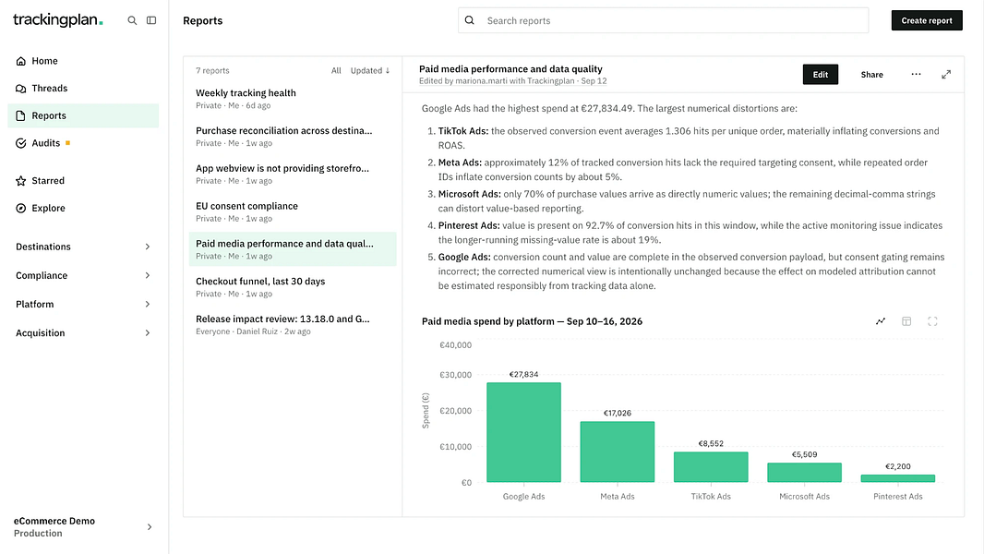This screenshot has width=984, height=554.
Task: Edit the Paid media performance report
Action: click(821, 75)
